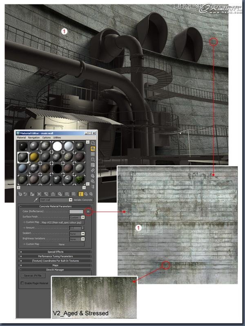Click the Make Unique icon
The width and height of the screenshot is (245, 326).
click(53, 194)
